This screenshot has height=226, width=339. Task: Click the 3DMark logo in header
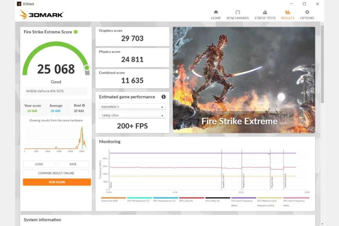point(41,15)
